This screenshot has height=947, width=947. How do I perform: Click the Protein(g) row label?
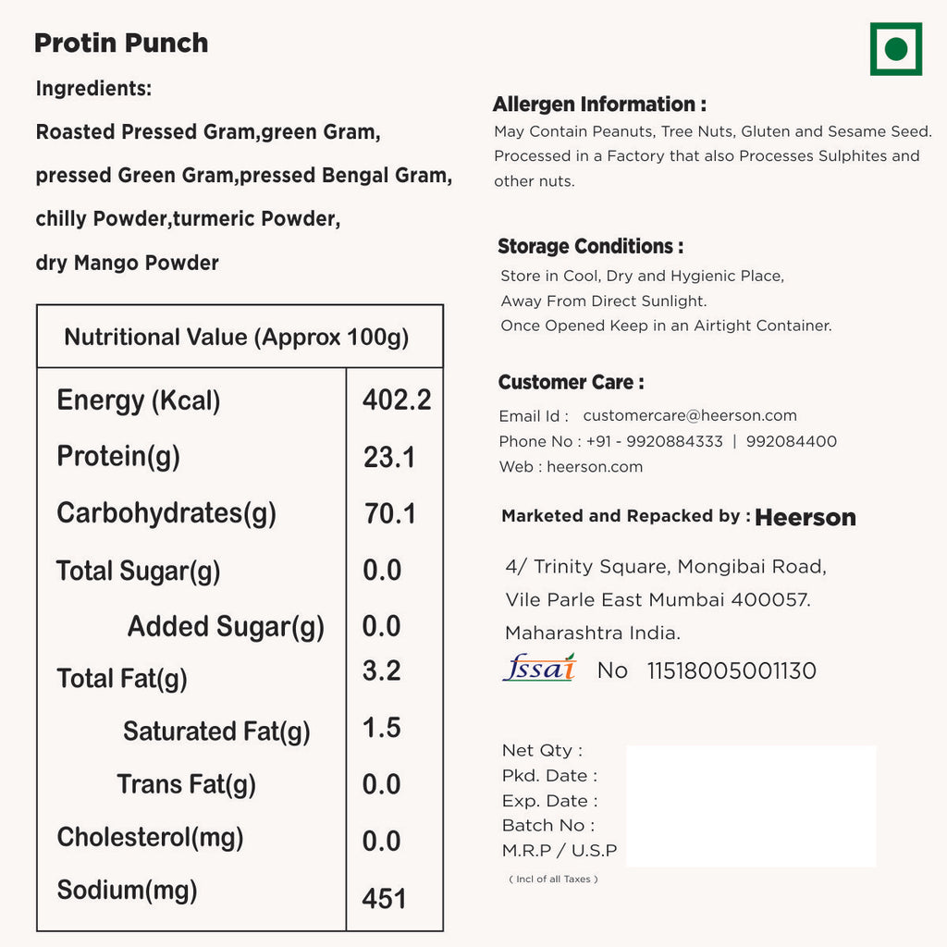point(118,457)
